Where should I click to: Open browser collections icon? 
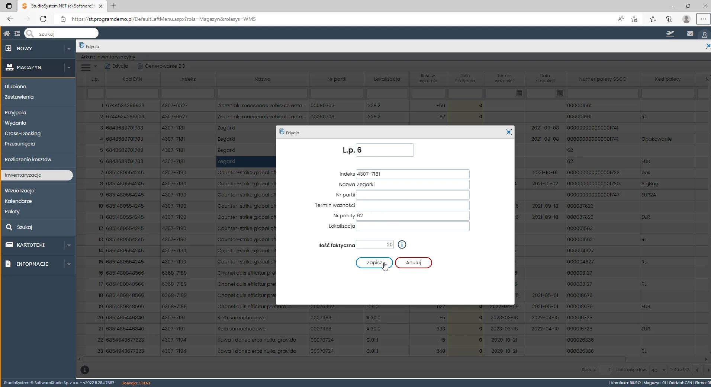(x=669, y=19)
